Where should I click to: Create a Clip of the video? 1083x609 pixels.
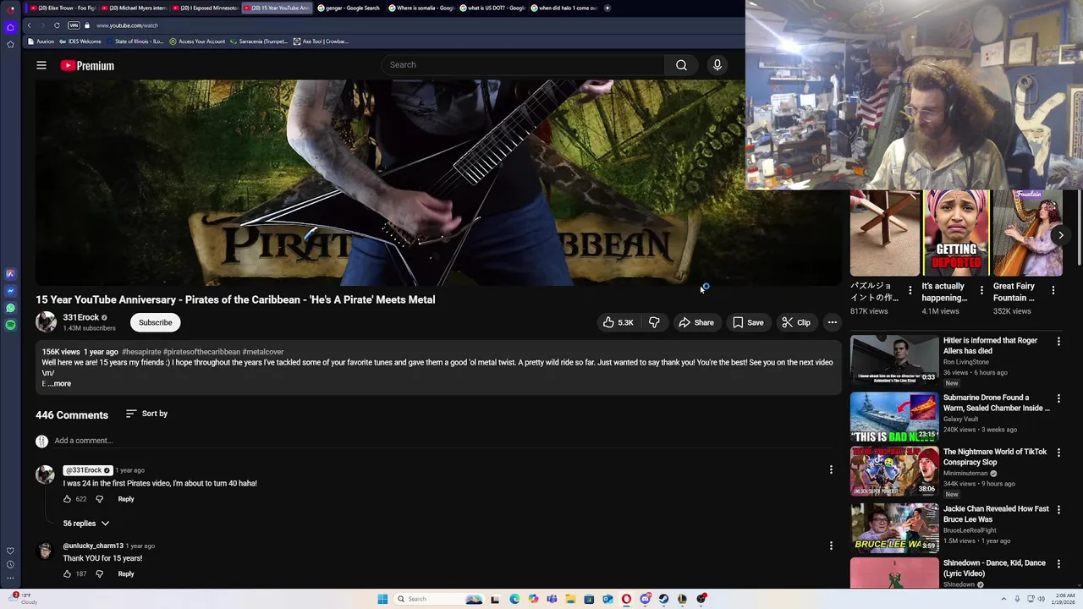point(795,322)
